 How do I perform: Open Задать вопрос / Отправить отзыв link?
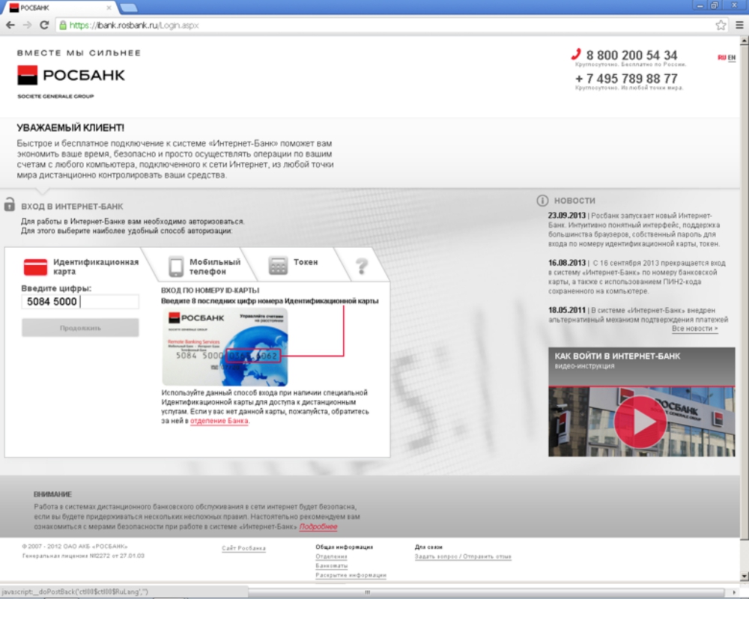point(463,556)
